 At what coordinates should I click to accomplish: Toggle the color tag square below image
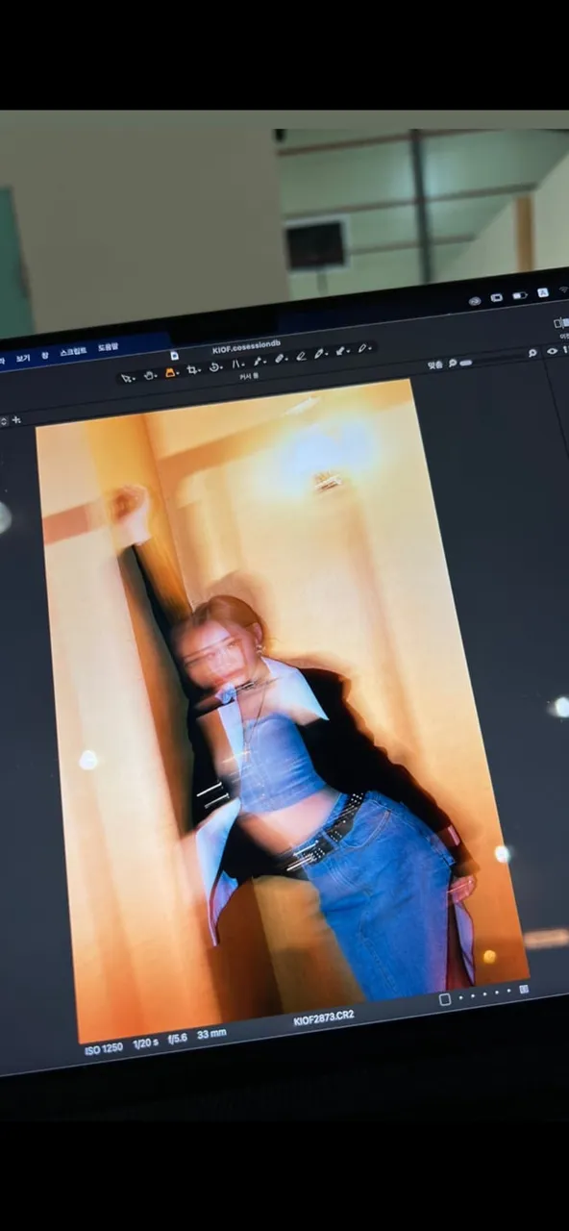[444, 999]
